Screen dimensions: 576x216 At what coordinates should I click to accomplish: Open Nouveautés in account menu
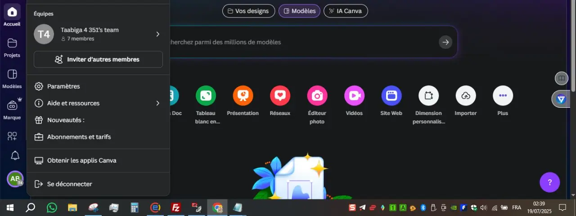click(x=98, y=120)
